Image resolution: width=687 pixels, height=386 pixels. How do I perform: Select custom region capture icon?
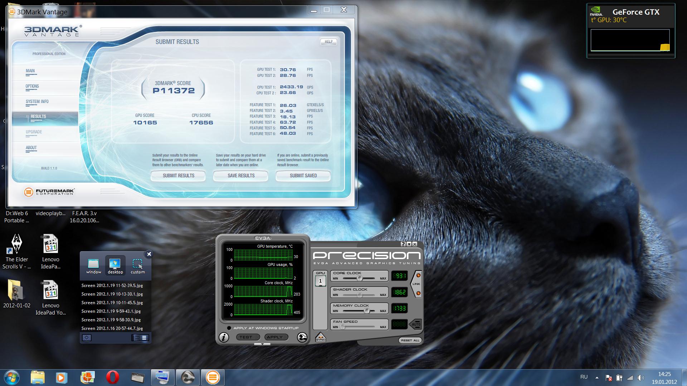(x=137, y=266)
